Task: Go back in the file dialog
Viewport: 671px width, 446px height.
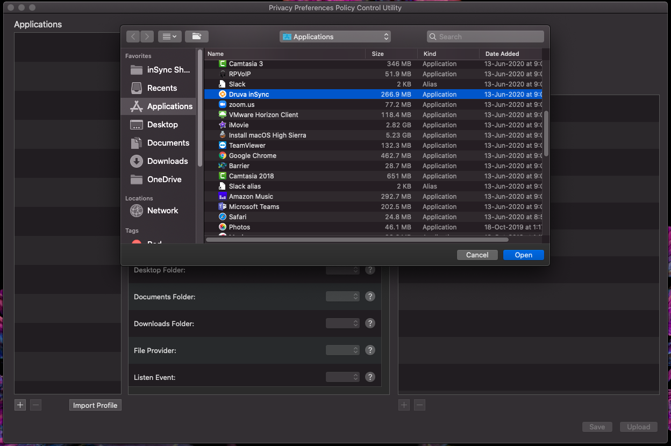Action: [x=133, y=37]
